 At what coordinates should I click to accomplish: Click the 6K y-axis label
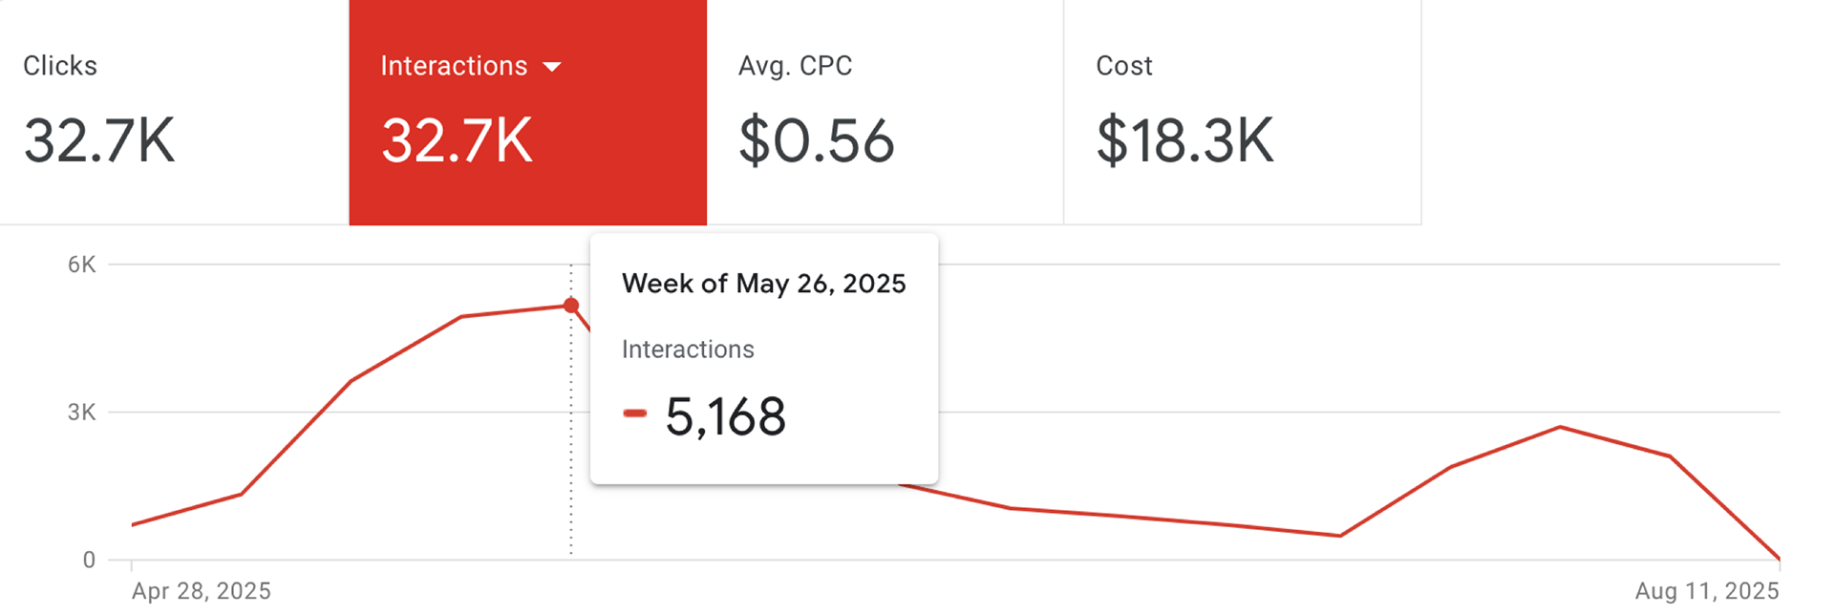coord(81,265)
